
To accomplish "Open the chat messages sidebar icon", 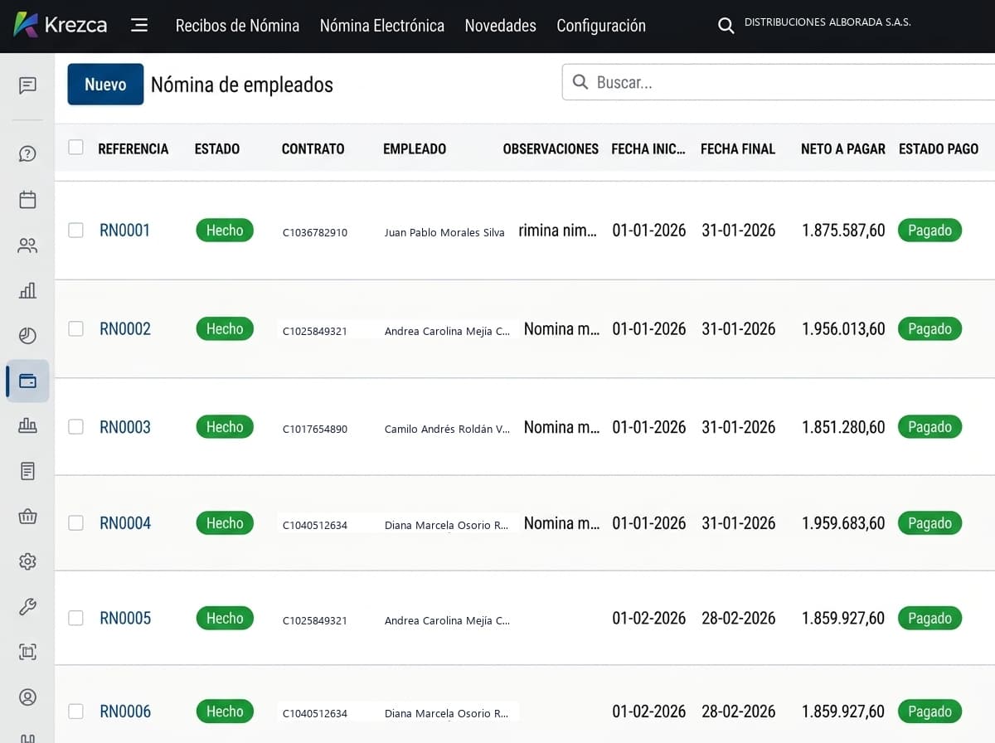I will (27, 85).
